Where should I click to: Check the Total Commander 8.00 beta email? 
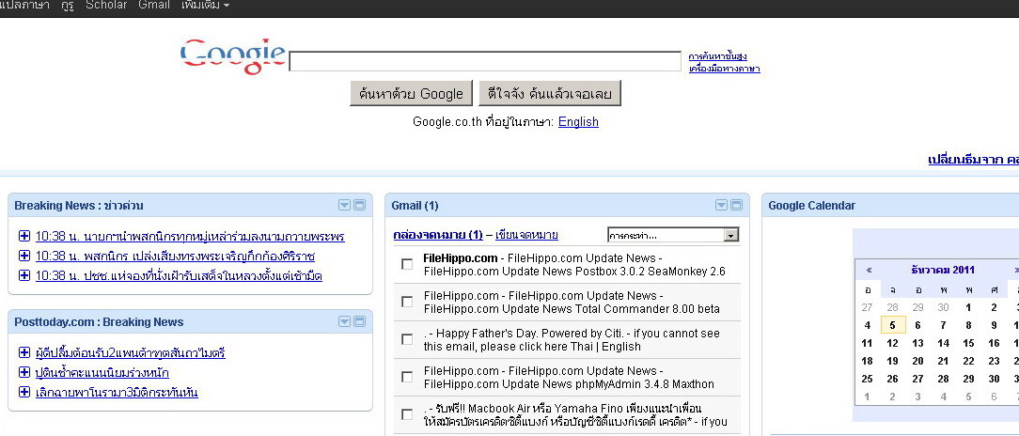(x=407, y=302)
